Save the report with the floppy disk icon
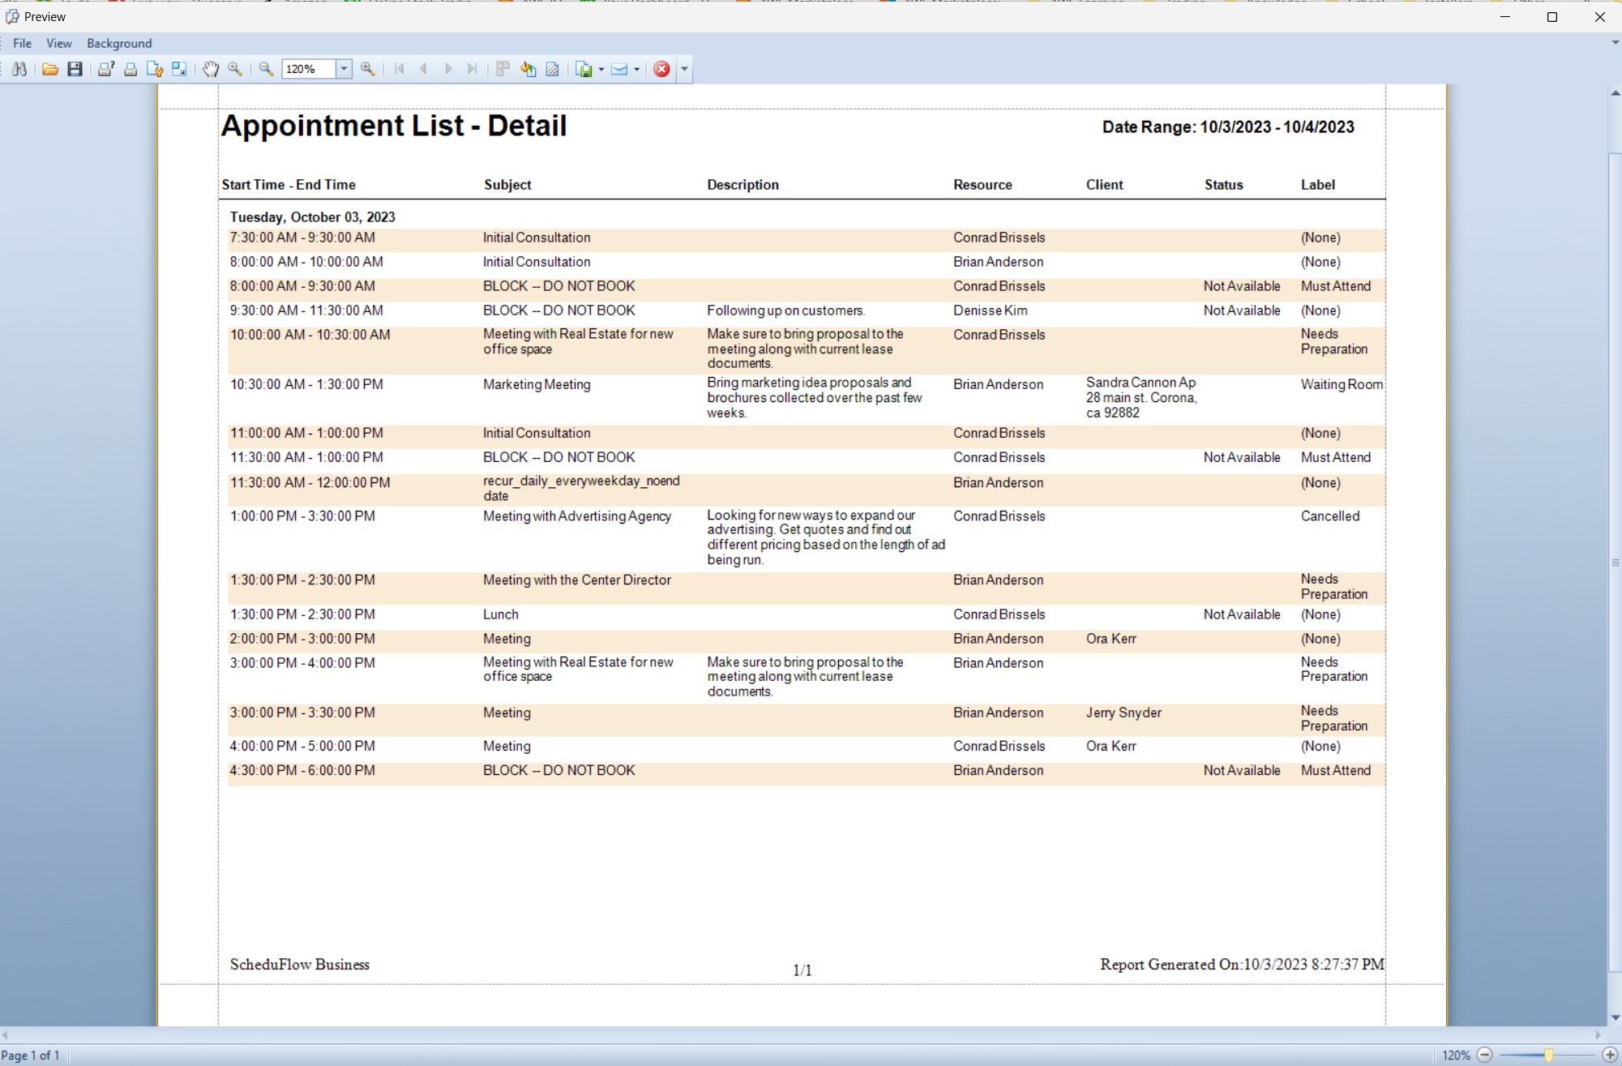This screenshot has height=1066, width=1622. [x=75, y=69]
